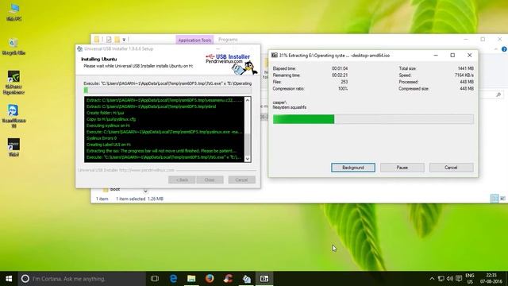Expand the chevron beside the boot folder
Viewport: 508px width, 286px height.
pyautogui.click(x=145, y=191)
